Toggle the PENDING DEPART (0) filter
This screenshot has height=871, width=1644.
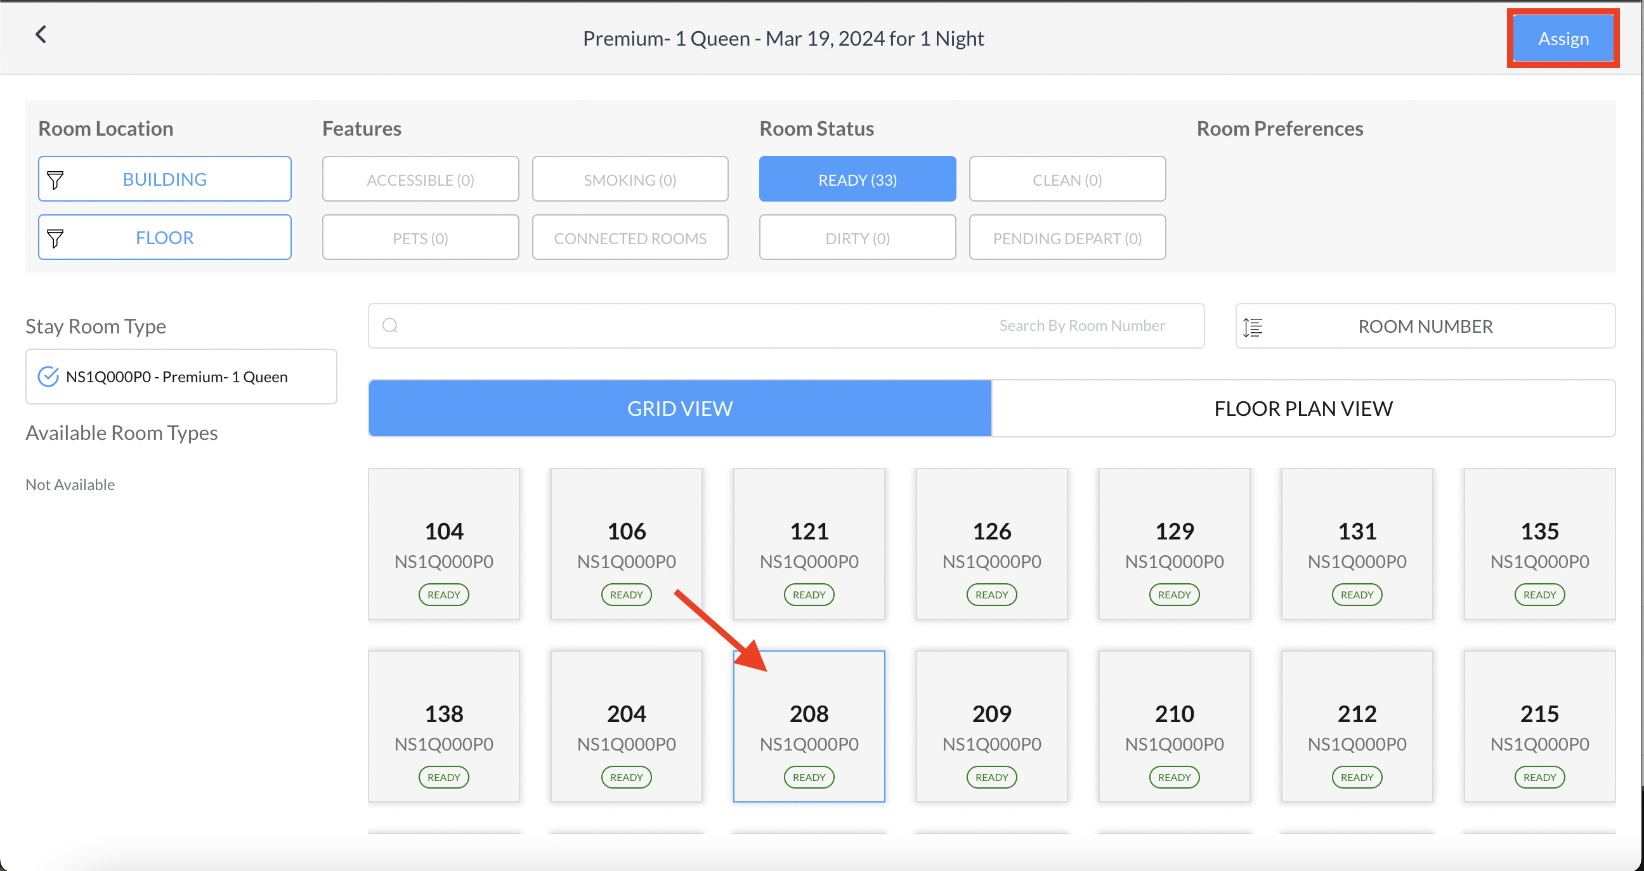[x=1066, y=238]
